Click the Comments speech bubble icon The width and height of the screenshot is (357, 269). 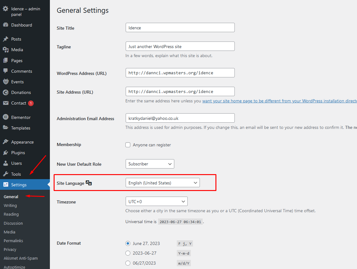(x=6, y=71)
